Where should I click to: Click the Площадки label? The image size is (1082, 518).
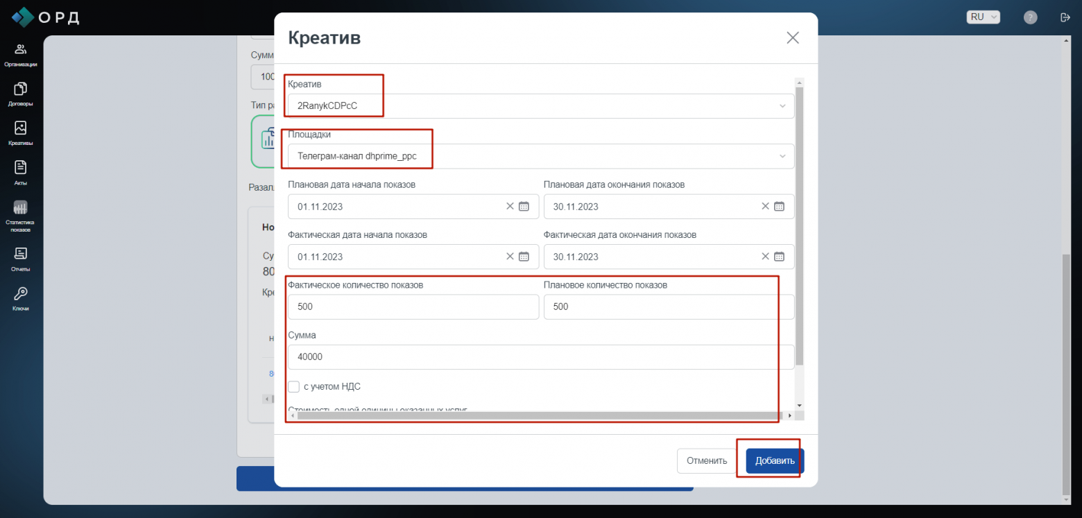tap(309, 134)
